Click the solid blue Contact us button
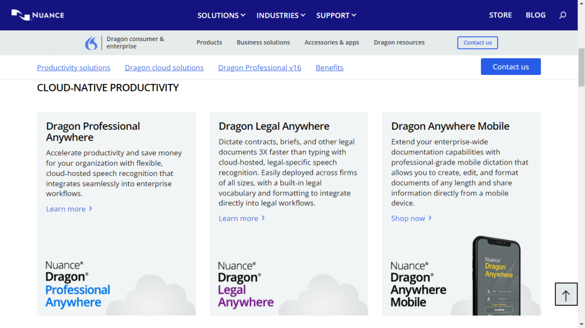 (511, 66)
